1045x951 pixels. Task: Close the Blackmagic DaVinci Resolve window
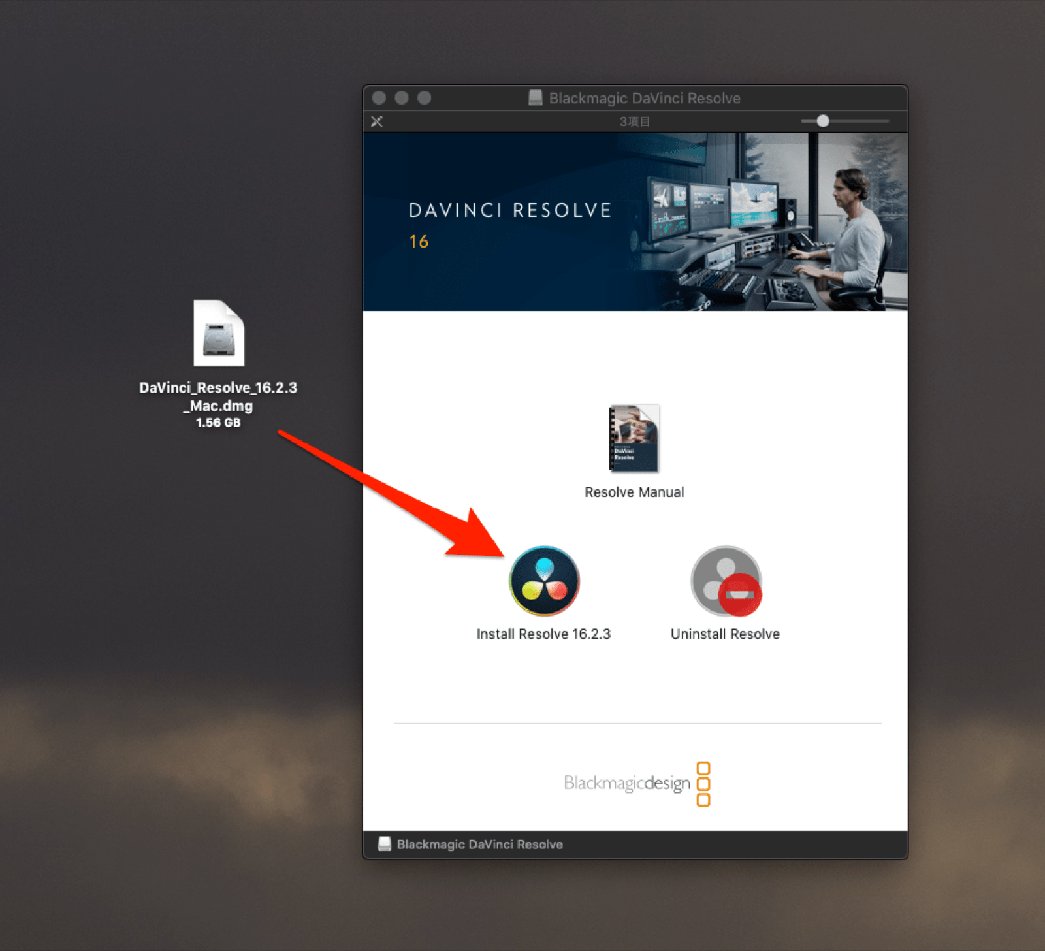coord(379,97)
